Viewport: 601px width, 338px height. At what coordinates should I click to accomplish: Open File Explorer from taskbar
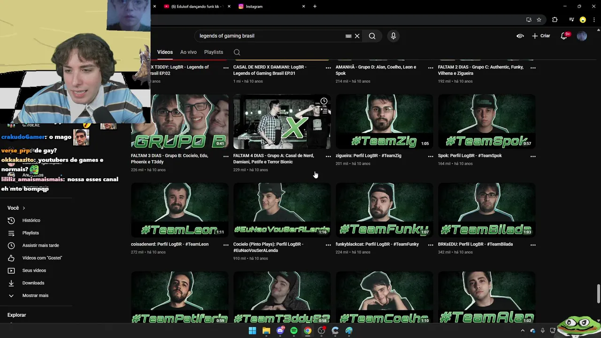[x=266, y=331]
